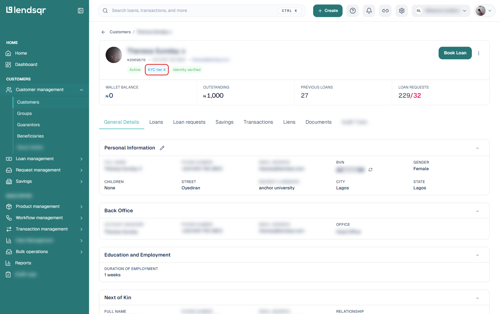The image size is (503, 314).
Task: Click the Product management box icon
Action: tap(9, 207)
